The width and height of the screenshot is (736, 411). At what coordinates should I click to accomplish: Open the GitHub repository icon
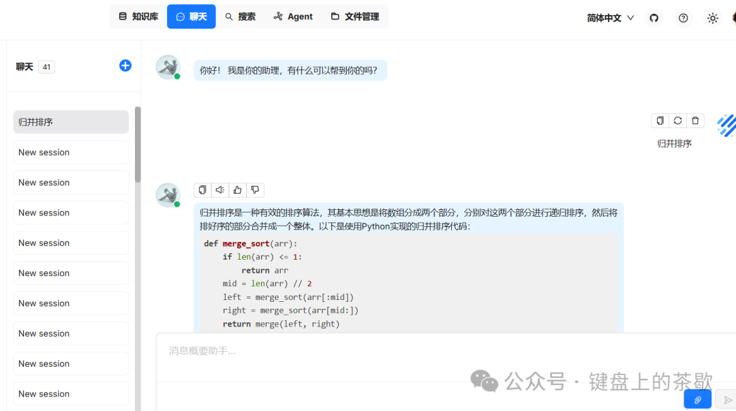point(654,18)
